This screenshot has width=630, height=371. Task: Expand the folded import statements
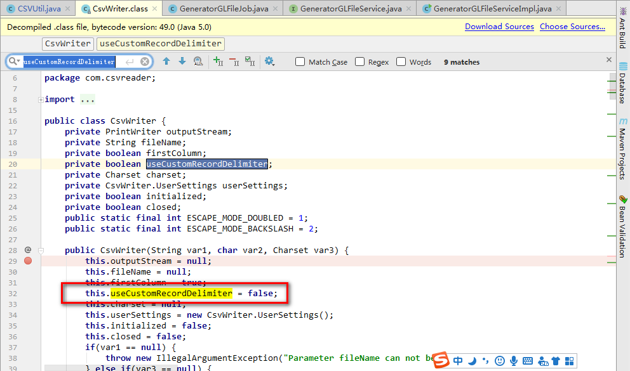(41, 100)
